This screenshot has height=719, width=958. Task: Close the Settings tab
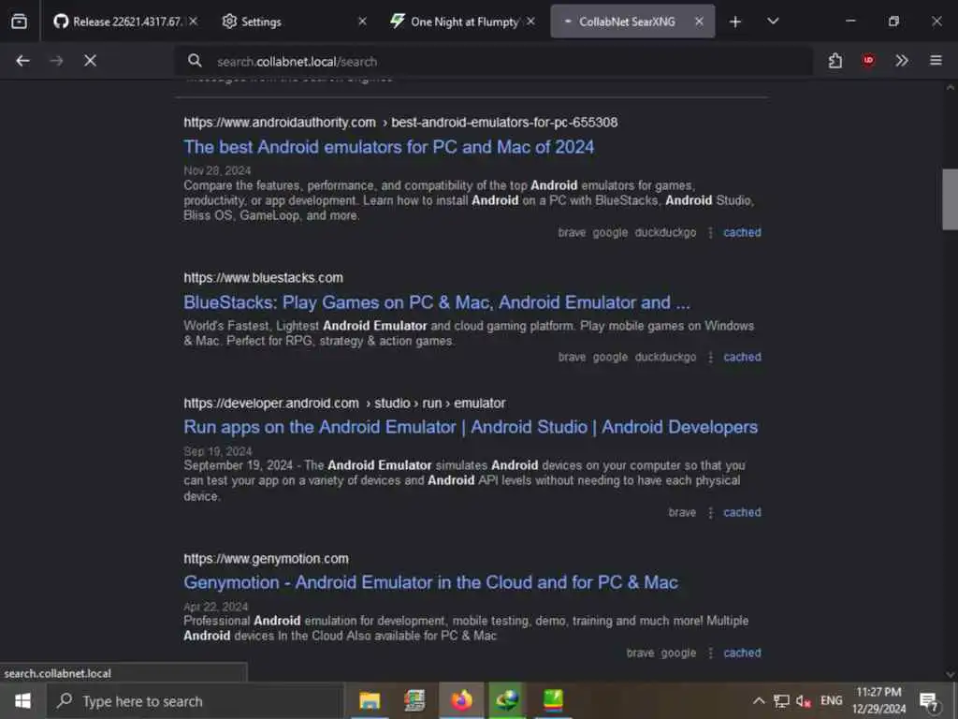coord(362,22)
